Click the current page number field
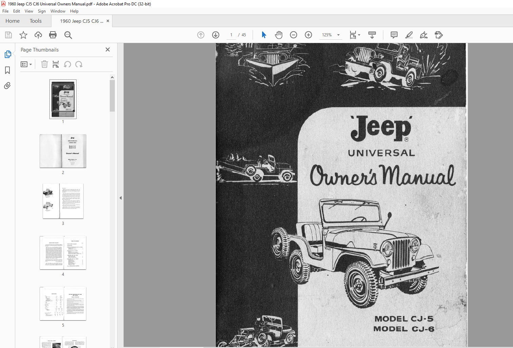This screenshot has height=348, width=513. 231,35
